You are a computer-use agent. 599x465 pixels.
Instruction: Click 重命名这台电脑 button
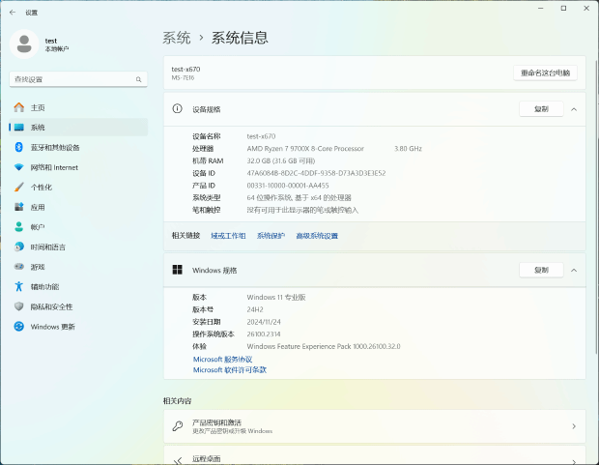pyautogui.click(x=545, y=73)
